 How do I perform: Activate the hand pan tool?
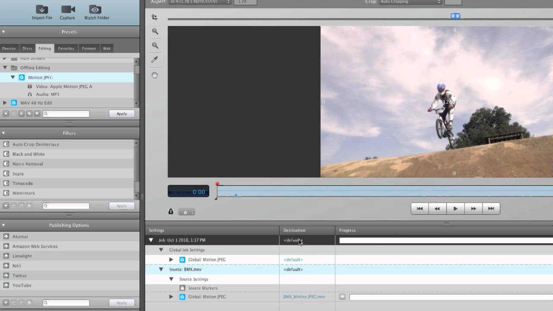(x=155, y=75)
